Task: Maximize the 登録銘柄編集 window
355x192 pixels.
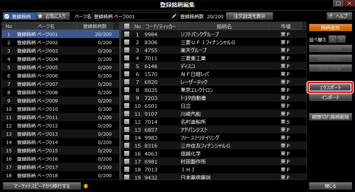Action: tap(338, 3)
